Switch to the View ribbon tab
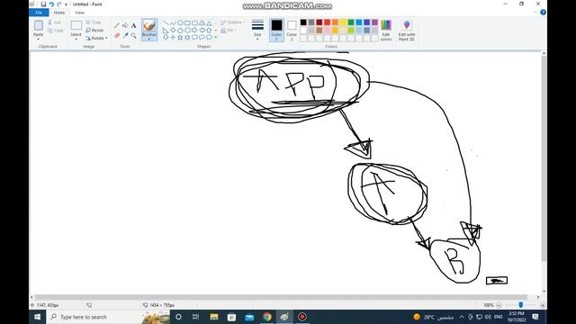 tap(79, 13)
